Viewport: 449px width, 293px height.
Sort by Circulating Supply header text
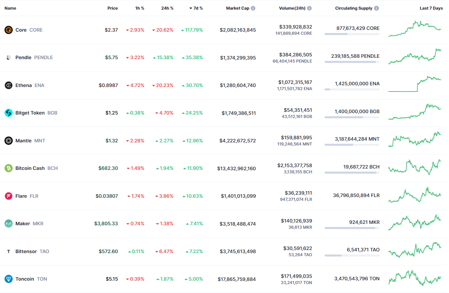(354, 8)
